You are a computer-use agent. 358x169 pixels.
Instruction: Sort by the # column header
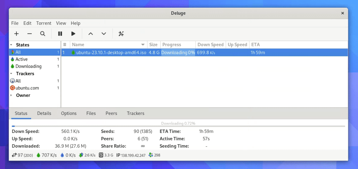click(66, 45)
